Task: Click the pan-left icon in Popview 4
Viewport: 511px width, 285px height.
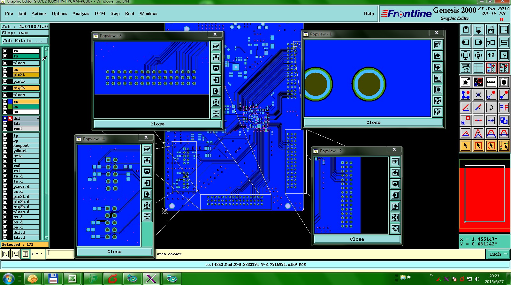Action: tap(147, 183)
